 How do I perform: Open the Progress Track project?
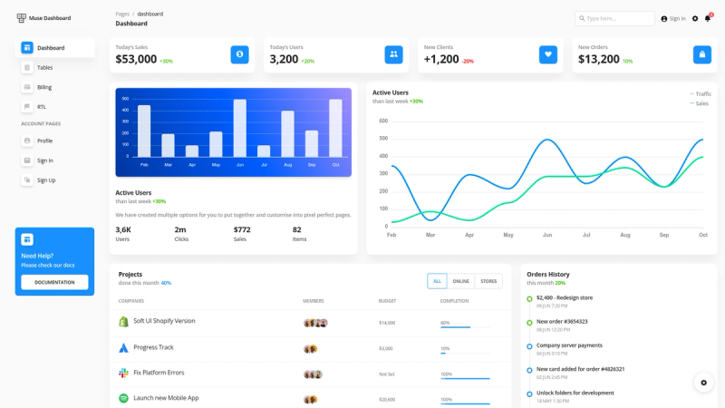(x=153, y=347)
